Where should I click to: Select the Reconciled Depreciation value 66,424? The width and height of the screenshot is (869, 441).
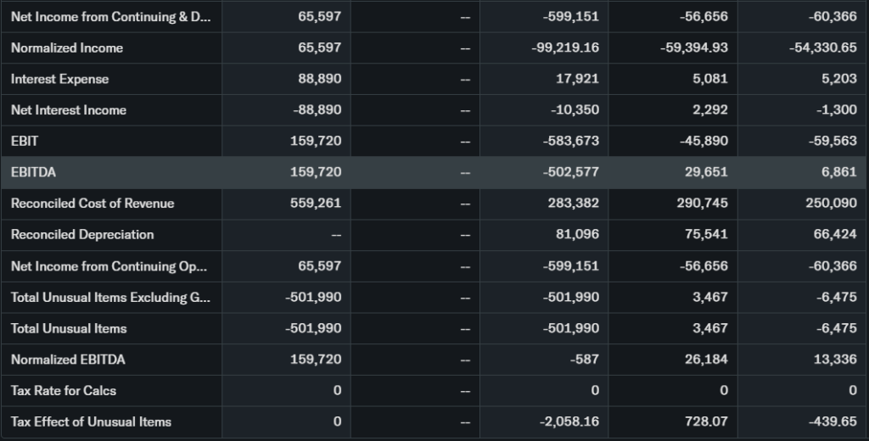[835, 234]
